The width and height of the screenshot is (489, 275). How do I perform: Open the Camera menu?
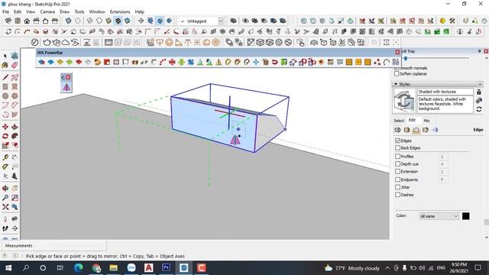(47, 11)
